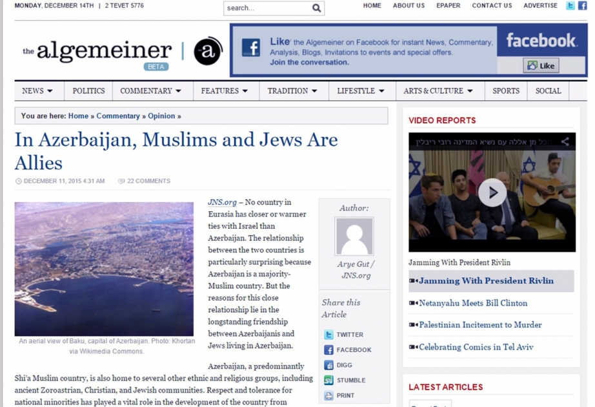Viewport: 595px width, 407px height.
Task: Print the article using Print icon
Action: (328, 395)
